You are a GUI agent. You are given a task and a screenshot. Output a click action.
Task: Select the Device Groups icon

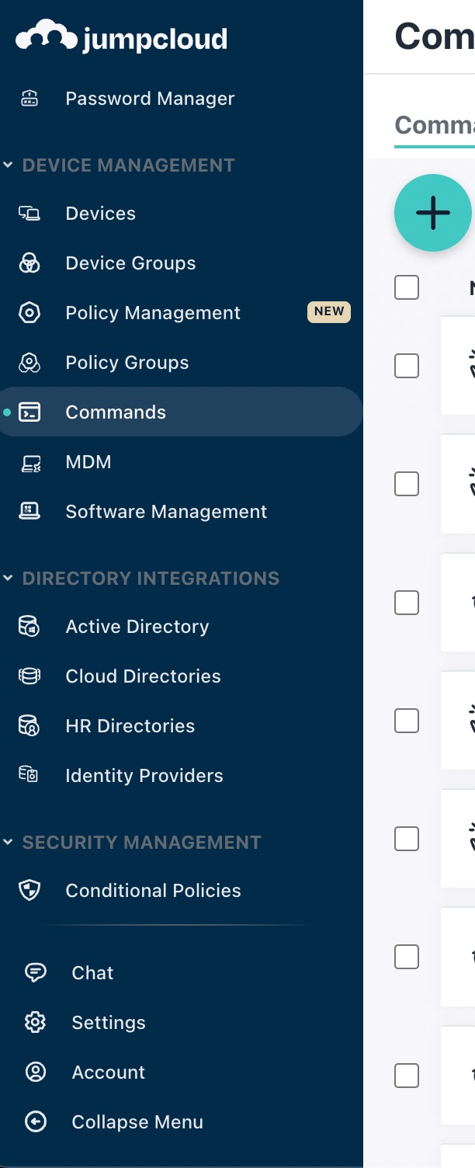(29, 263)
